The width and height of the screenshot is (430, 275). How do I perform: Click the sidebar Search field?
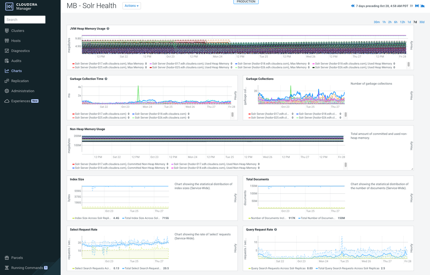point(25,19)
